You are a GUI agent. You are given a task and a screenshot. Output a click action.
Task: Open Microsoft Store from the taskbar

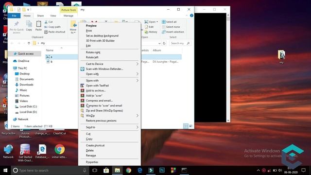click(106, 170)
